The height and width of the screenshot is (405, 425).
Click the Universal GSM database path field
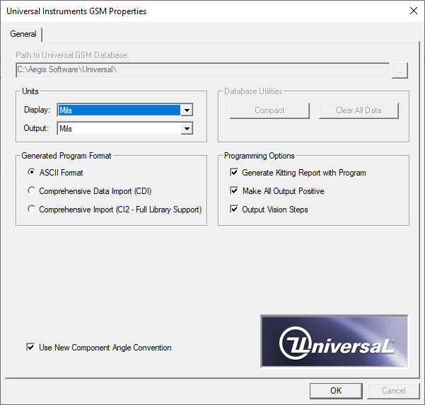pos(202,70)
